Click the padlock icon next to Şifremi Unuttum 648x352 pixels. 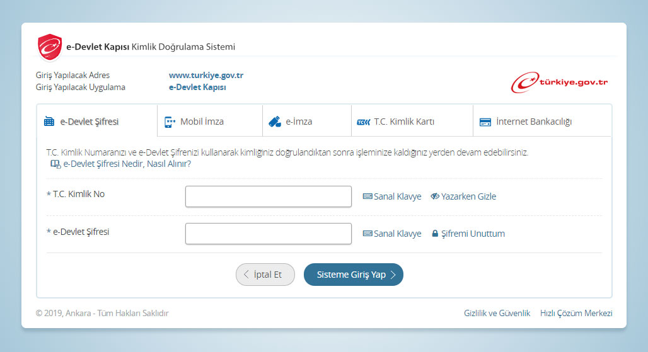tap(435, 234)
